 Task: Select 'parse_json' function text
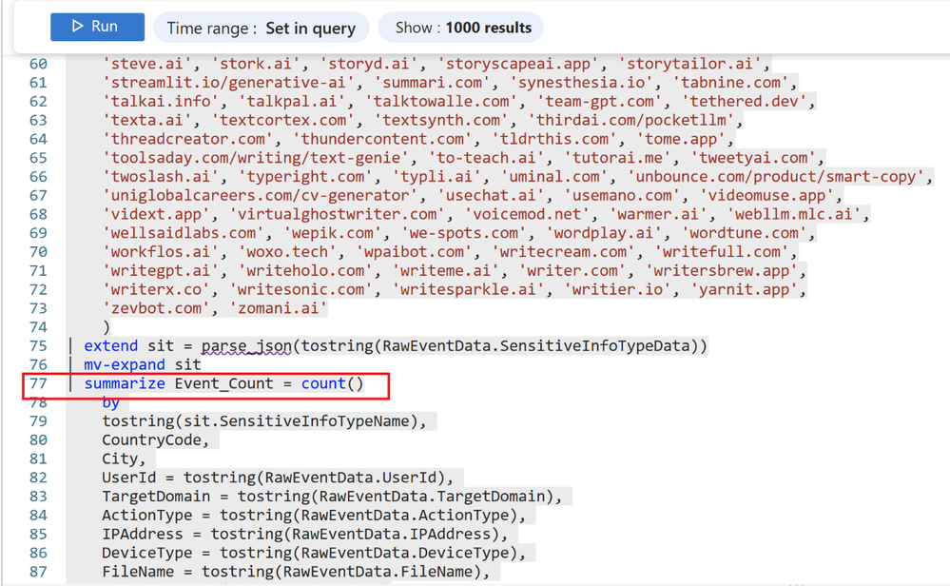point(246,346)
